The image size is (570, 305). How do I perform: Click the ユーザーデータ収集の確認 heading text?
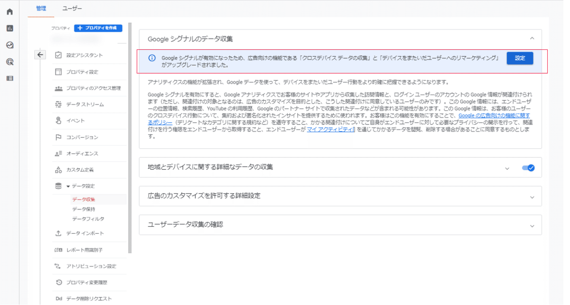(x=185, y=224)
